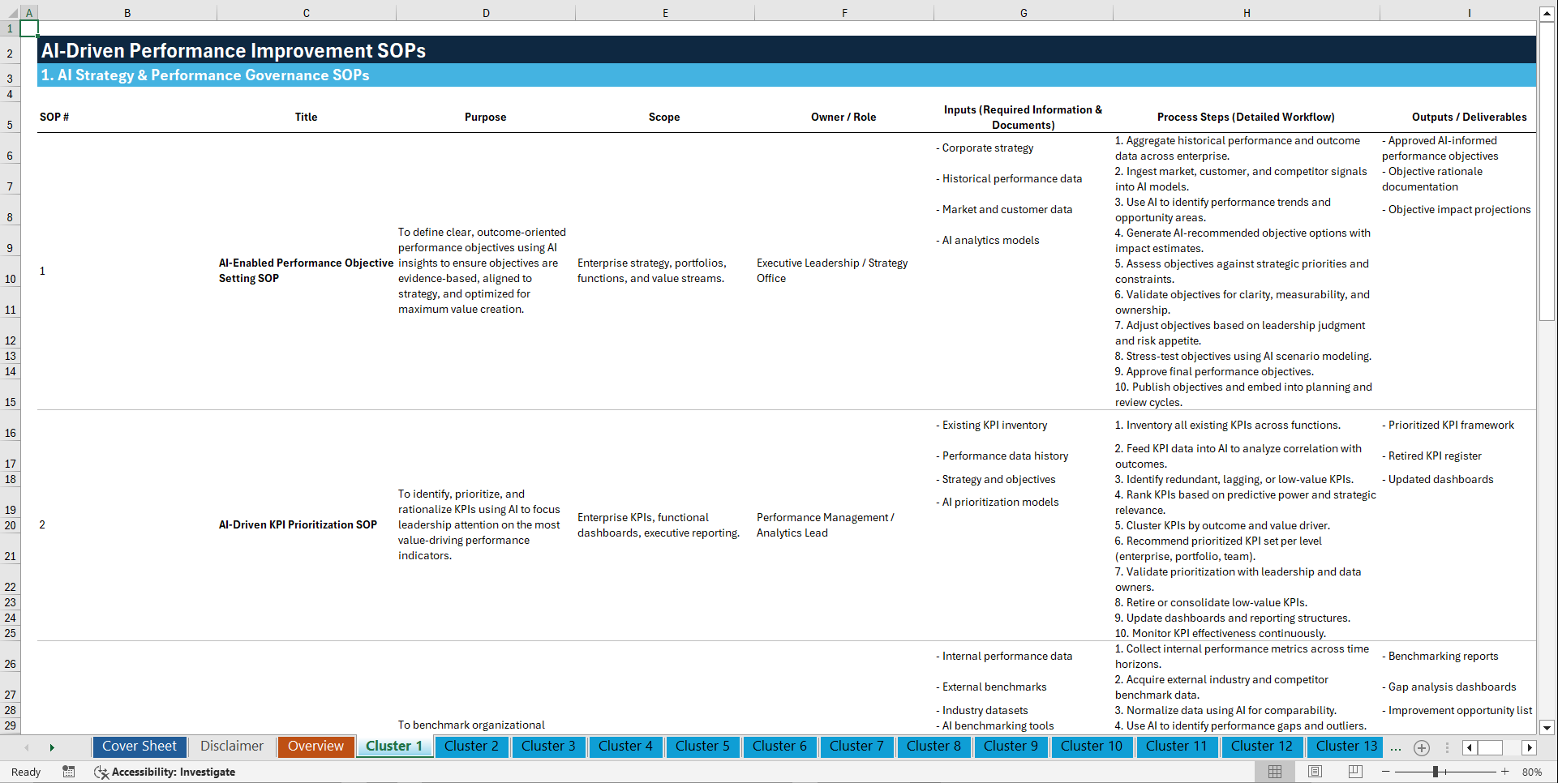Click the Zoom Out minus icon

coord(1385,772)
